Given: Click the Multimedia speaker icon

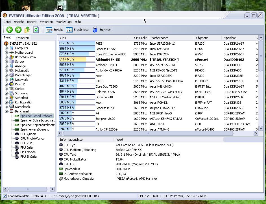Looking at the screenshot, I should click(x=12, y=71).
